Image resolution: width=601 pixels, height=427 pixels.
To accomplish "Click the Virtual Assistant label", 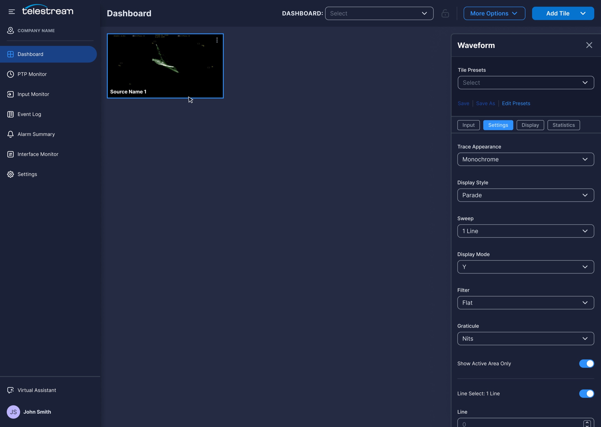I will pos(37,390).
